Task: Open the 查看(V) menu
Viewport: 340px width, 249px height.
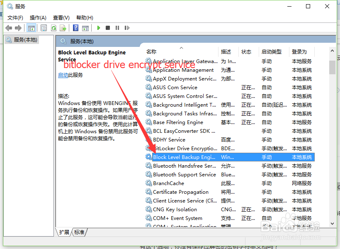Action: tap(61, 17)
